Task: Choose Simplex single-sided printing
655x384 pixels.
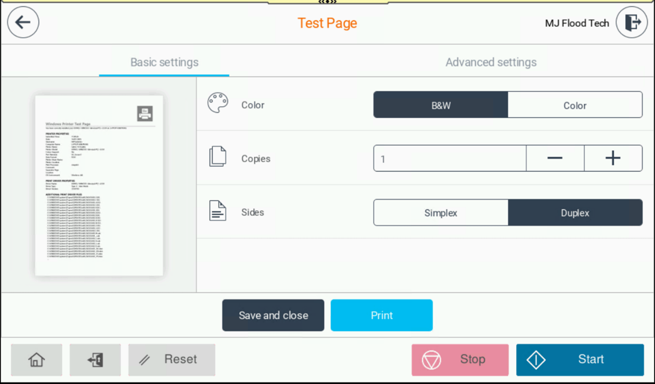Action: point(440,213)
